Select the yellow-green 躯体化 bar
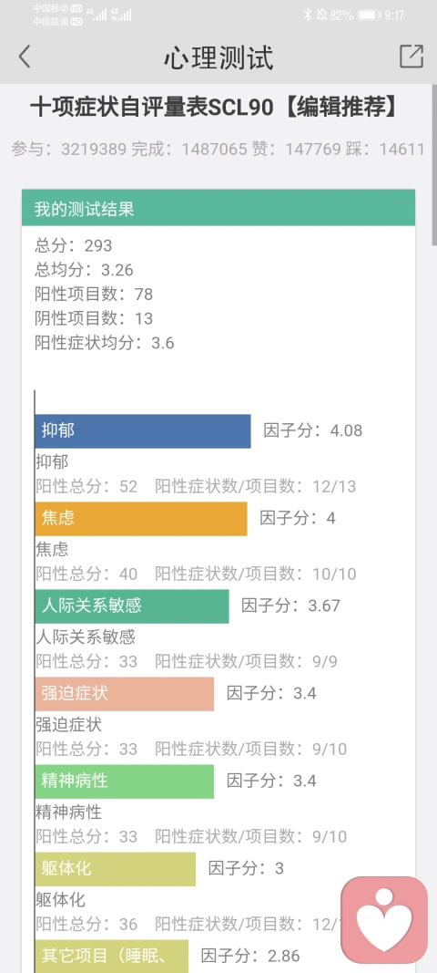 116,869
